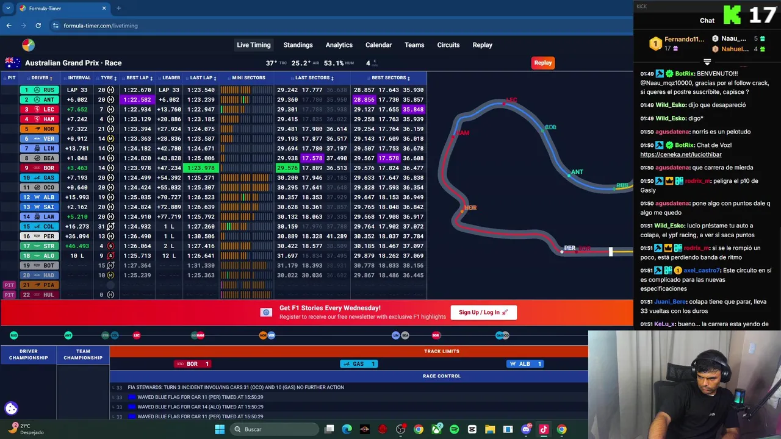Select the Driver Championship tab
Screen dimensions: 781x439
pos(29,355)
